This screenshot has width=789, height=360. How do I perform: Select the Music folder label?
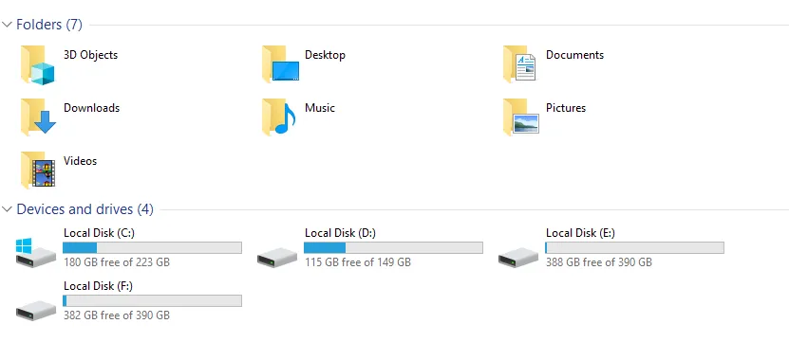pos(320,108)
